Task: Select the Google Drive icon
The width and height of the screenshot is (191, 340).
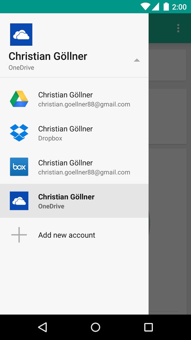Action: point(19,99)
